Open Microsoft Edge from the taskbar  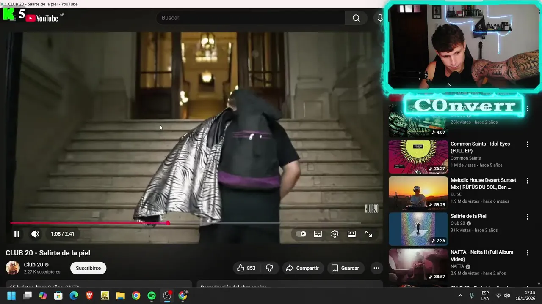(74, 296)
